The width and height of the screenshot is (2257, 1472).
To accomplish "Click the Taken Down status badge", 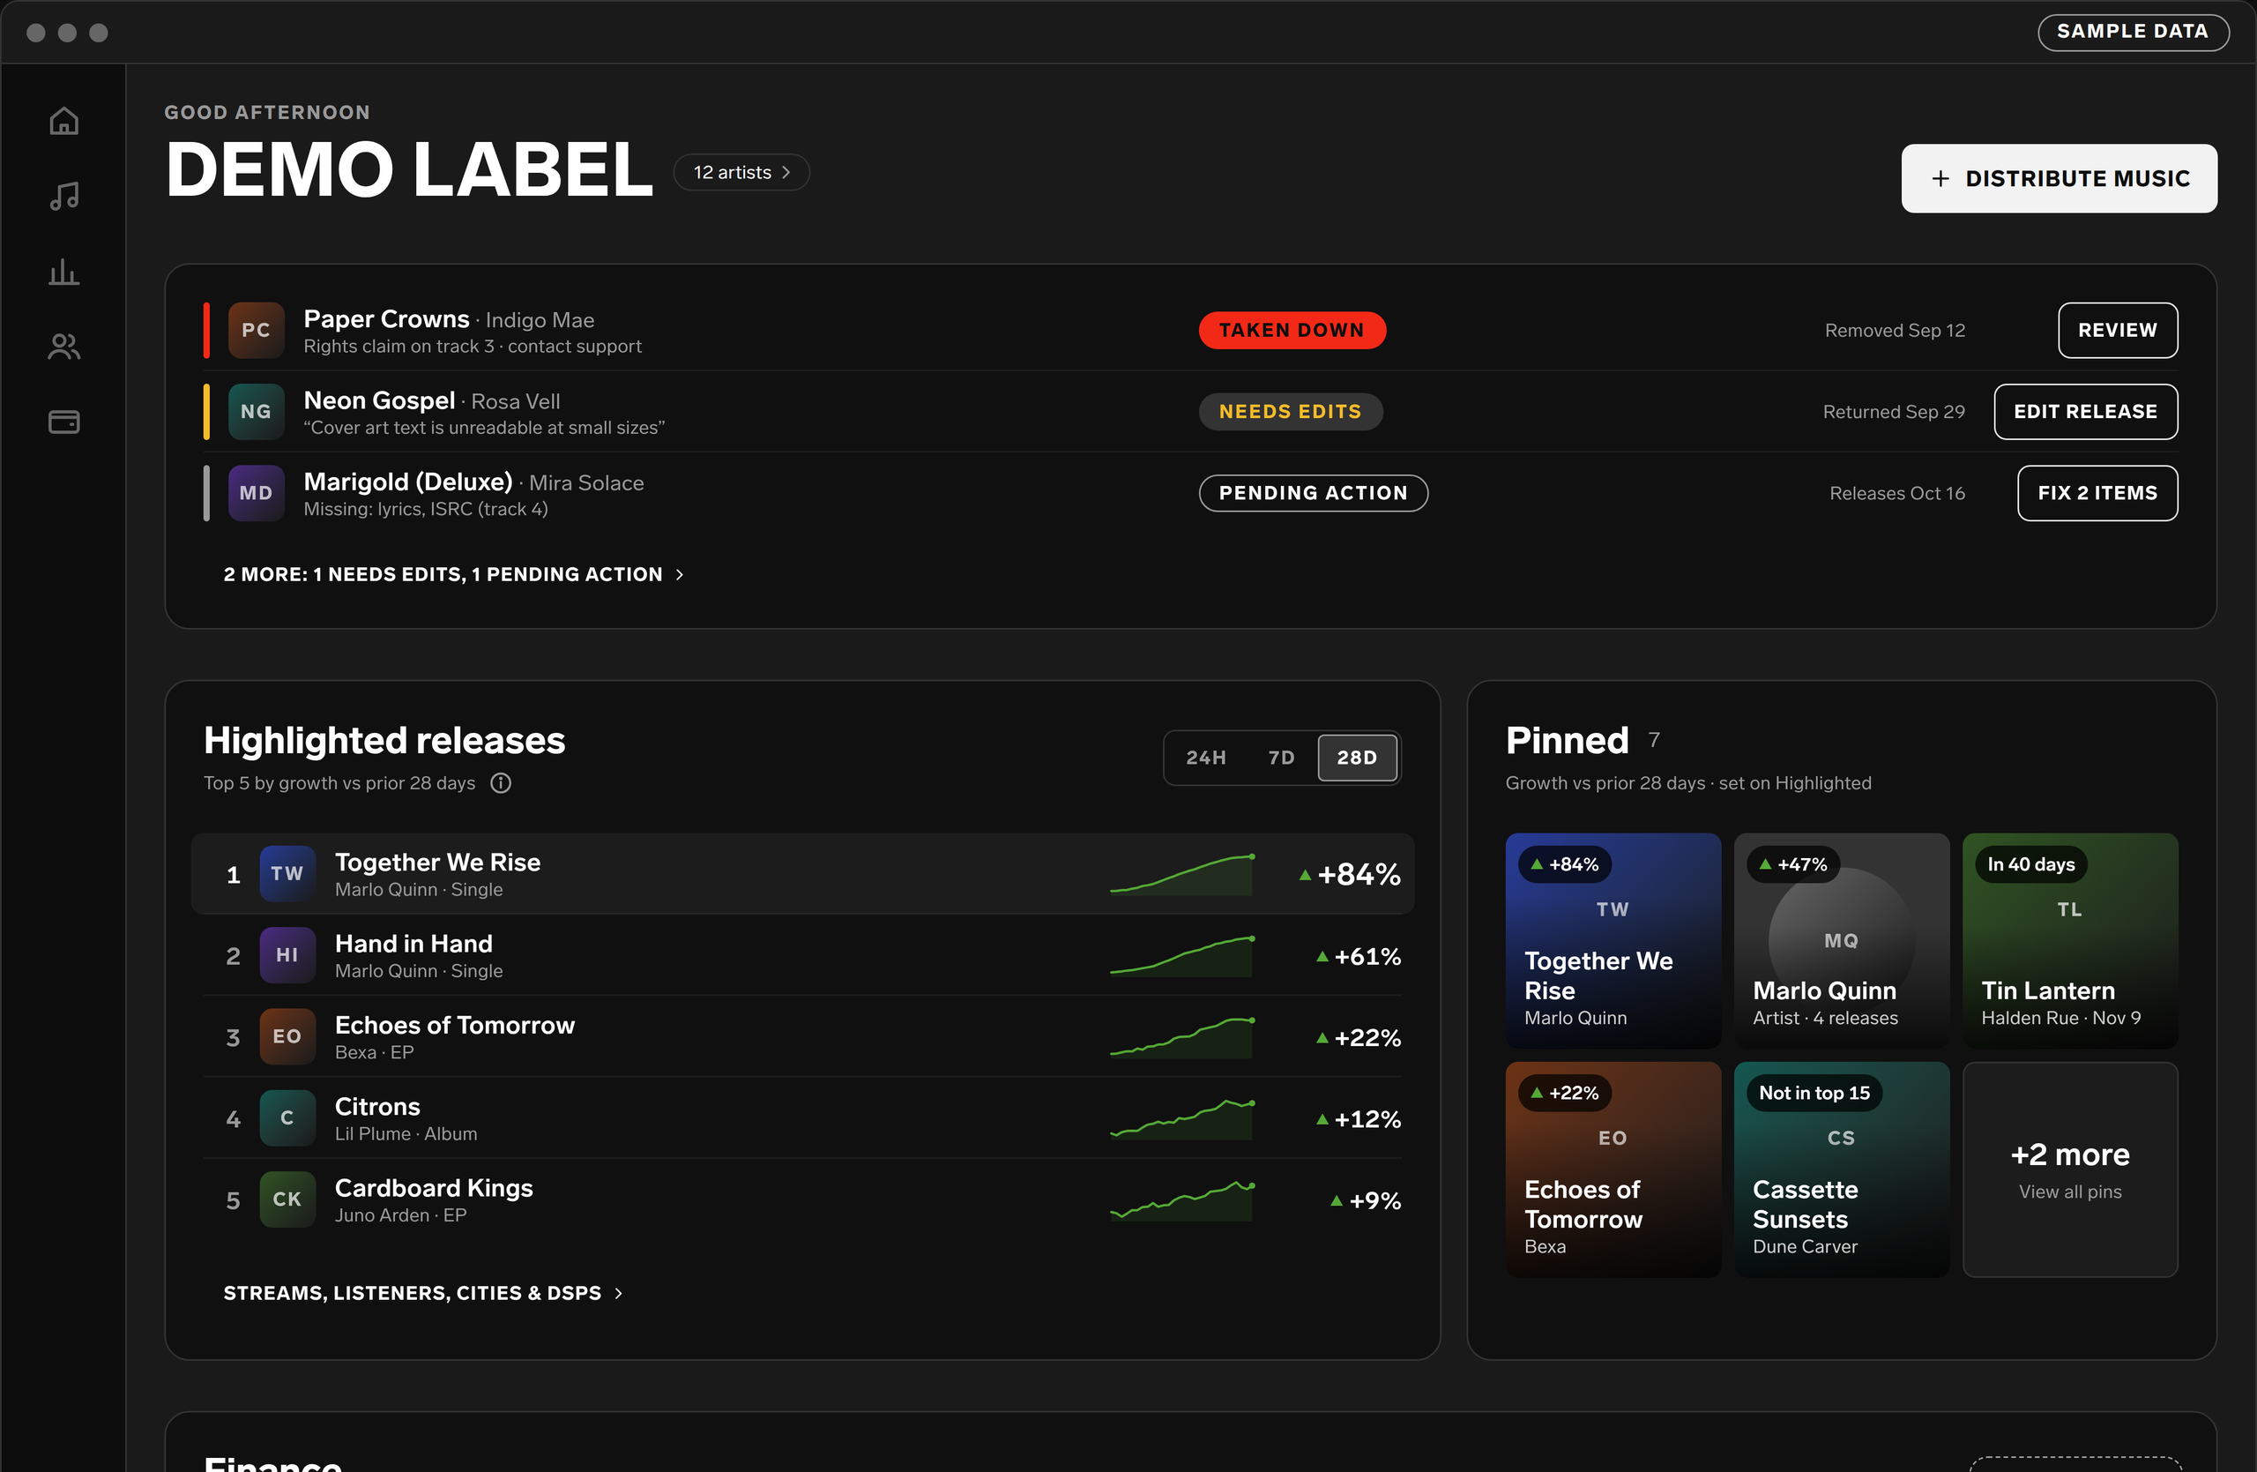I will (x=1292, y=330).
